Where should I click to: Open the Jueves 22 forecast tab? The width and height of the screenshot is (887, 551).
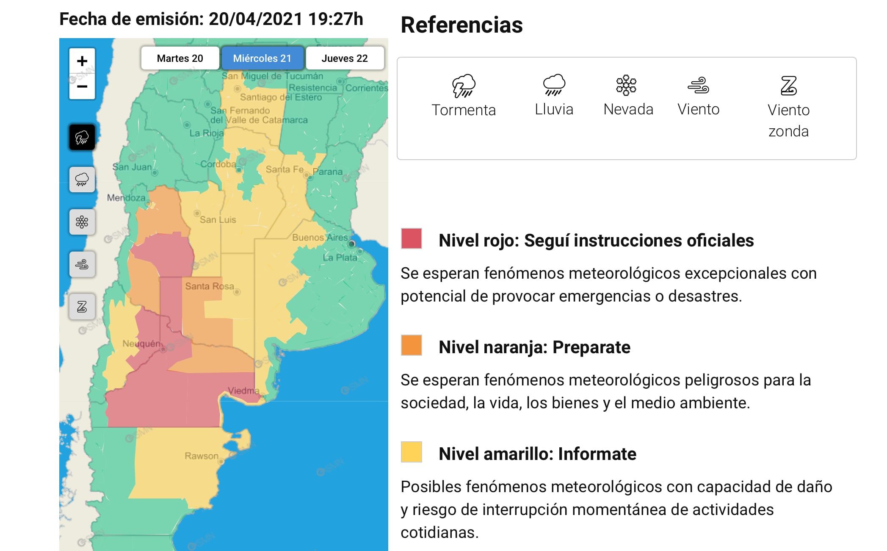click(x=345, y=58)
